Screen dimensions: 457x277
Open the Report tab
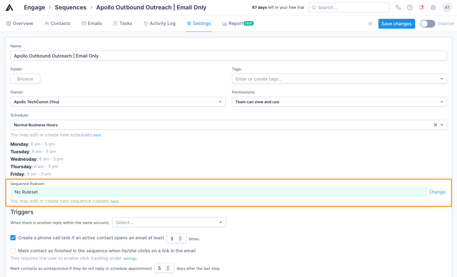point(238,23)
